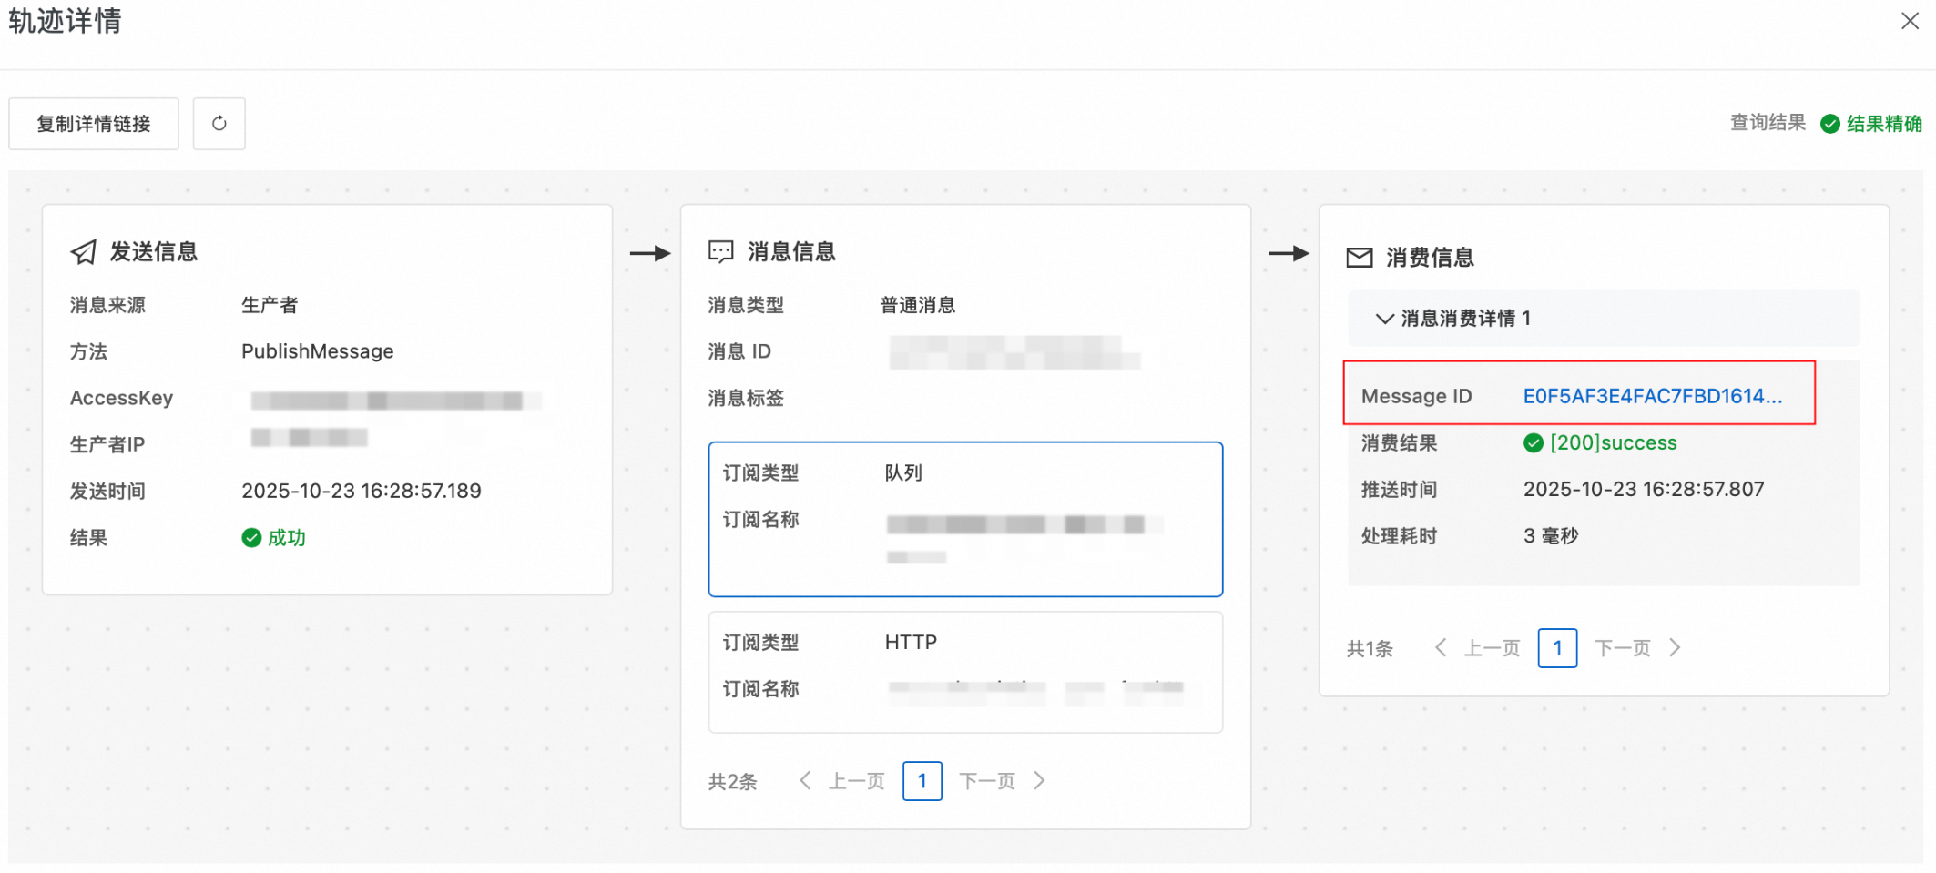Click the blurred 消息 ID value
This screenshot has width=1936, height=873.
click(x=1014, y=352)
